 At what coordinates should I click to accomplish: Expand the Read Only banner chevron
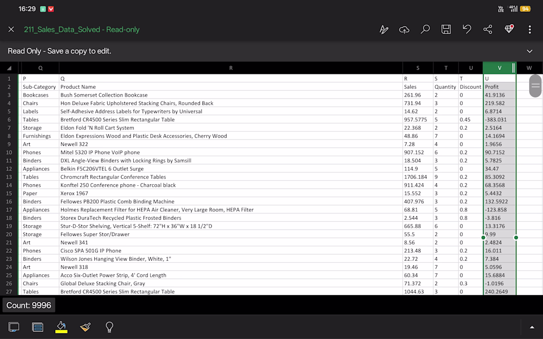(530, 51)
